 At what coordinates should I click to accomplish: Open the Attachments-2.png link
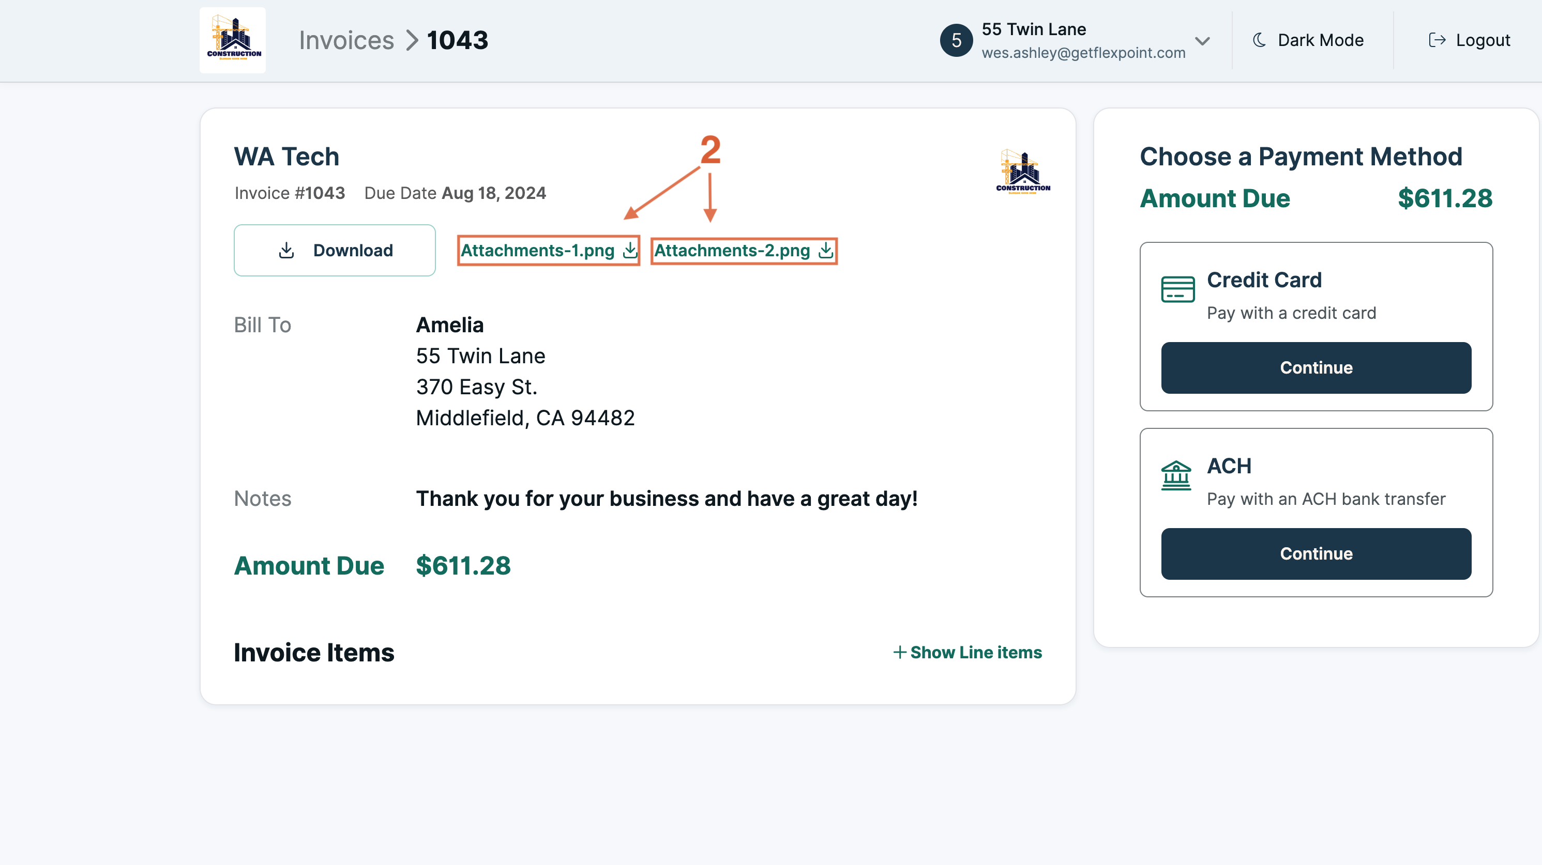(x=732, y=251)
